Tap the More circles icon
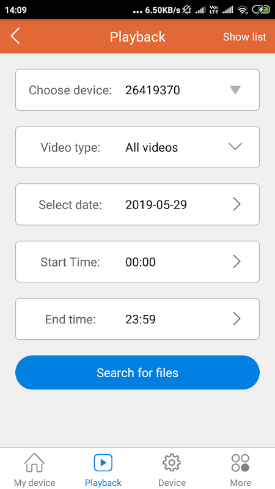 (x=240, y=463)
